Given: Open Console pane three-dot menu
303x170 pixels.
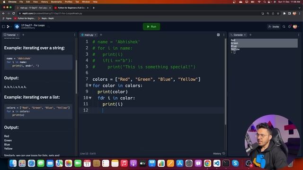Looking at the screenshot, I should [x=299, y=35].
